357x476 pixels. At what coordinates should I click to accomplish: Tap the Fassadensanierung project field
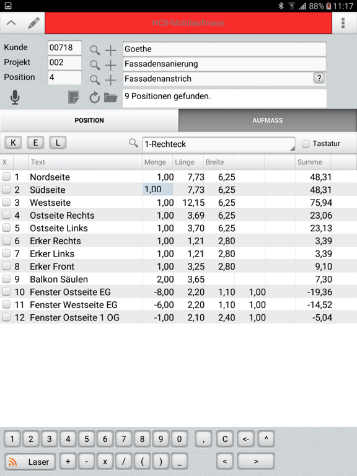pyautogui.click(x=224, y=64)
